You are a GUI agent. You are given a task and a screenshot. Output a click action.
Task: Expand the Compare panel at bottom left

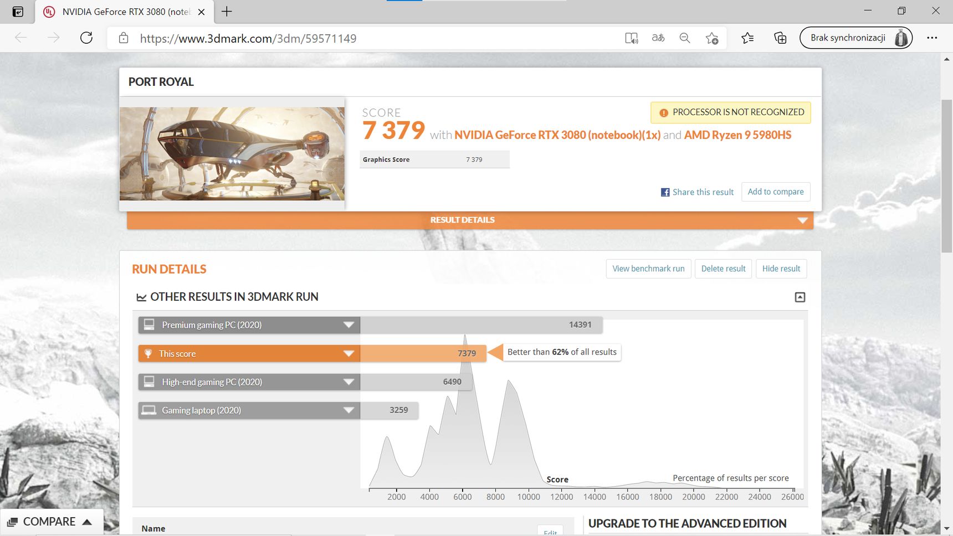[52, 522]
